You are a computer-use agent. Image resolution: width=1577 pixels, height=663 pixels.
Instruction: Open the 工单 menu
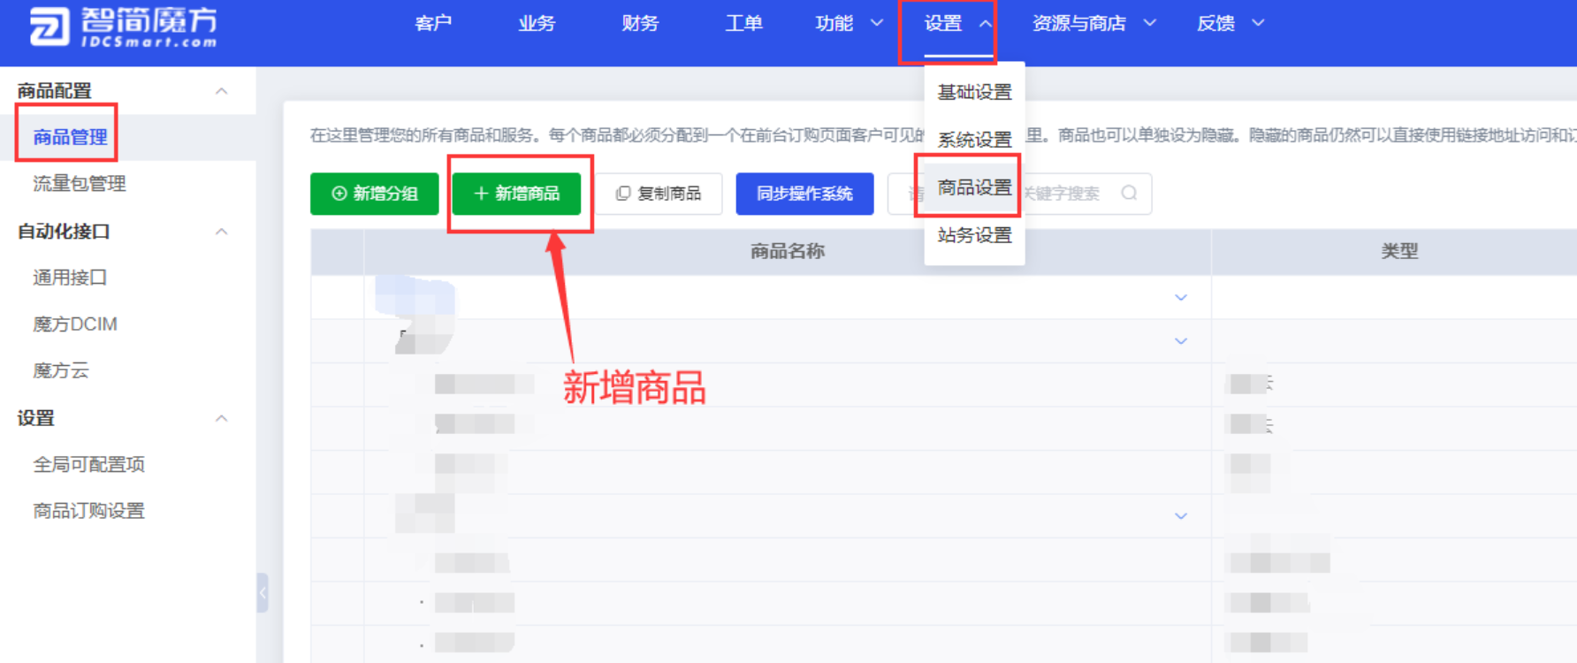click(x=743, y=23)
